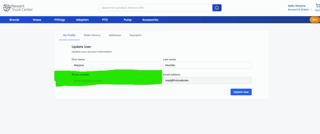The width and height of the screenshot is (320, 134).
Task: Open the Brands navigation menu
Action: coord(14,20)
